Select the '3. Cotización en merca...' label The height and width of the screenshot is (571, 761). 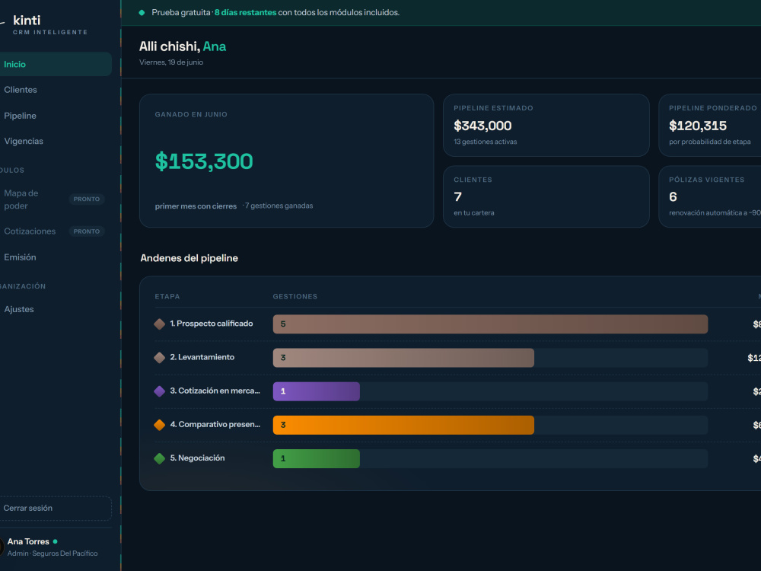215,391
